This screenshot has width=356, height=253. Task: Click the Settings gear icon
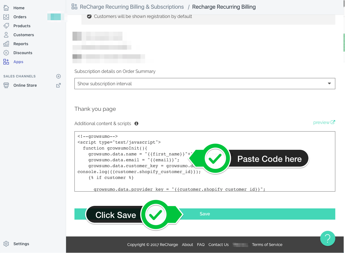6,244
